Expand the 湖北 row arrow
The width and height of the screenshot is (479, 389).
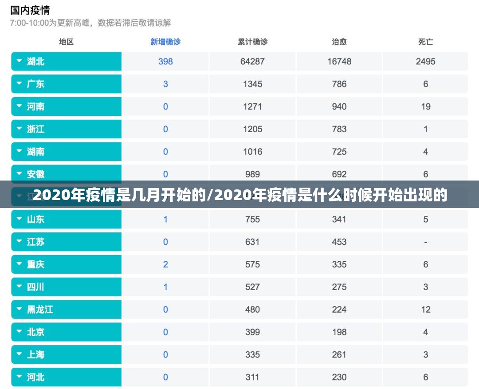tap(19, 61)
